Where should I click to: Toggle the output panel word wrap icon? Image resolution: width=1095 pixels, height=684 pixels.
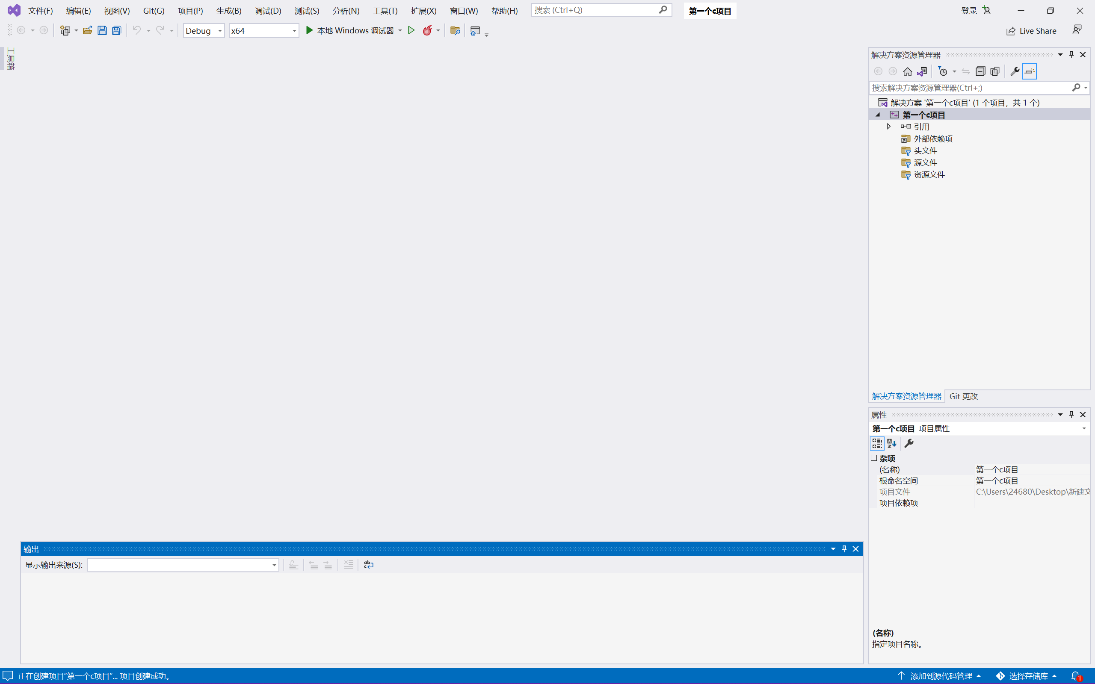(x=368, y=565)
